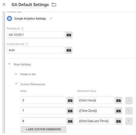This screenshot has width=136, height=135.
Task: Close the GA Default Settings panel
Action: pos(4,4)
